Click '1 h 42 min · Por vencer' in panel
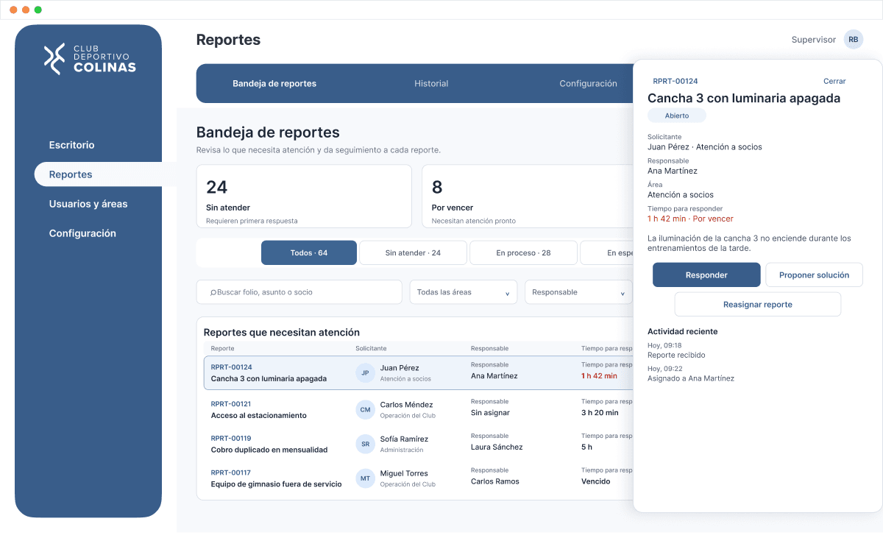Image resolution: width=883 pixels, height=552 pixels. coord(690,219)
